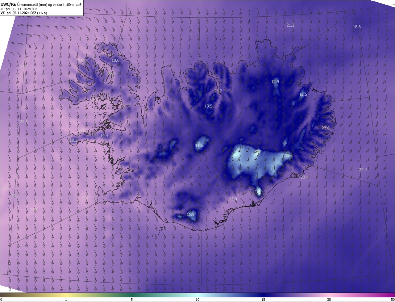Pick the 24.8 value on the map

click(24, 122)
